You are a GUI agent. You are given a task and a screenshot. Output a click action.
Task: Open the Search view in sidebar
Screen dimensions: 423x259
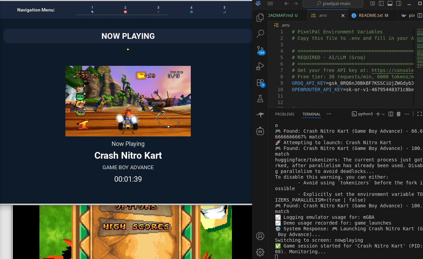point(260,34)
